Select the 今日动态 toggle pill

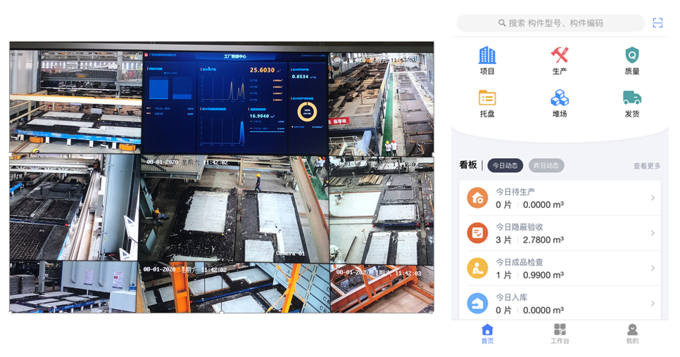click(505, 166)
